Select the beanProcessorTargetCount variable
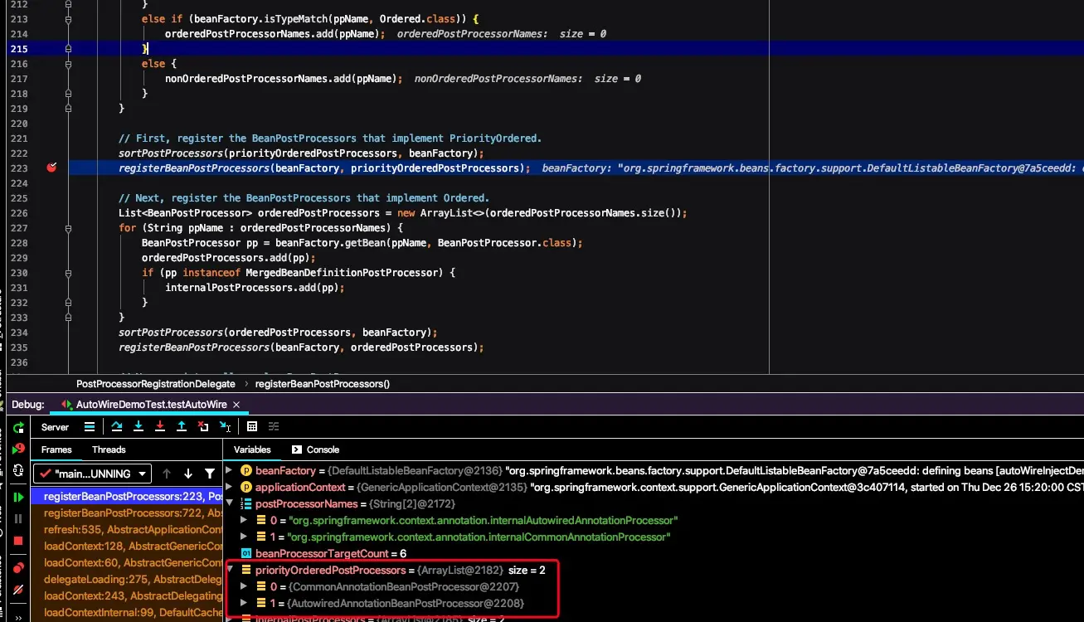The width and height of the screenshot is (1084, 622). (654, 554)
